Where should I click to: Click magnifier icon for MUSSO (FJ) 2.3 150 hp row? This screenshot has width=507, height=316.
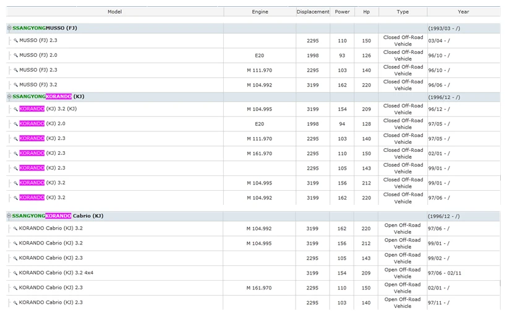pos(15,41)
